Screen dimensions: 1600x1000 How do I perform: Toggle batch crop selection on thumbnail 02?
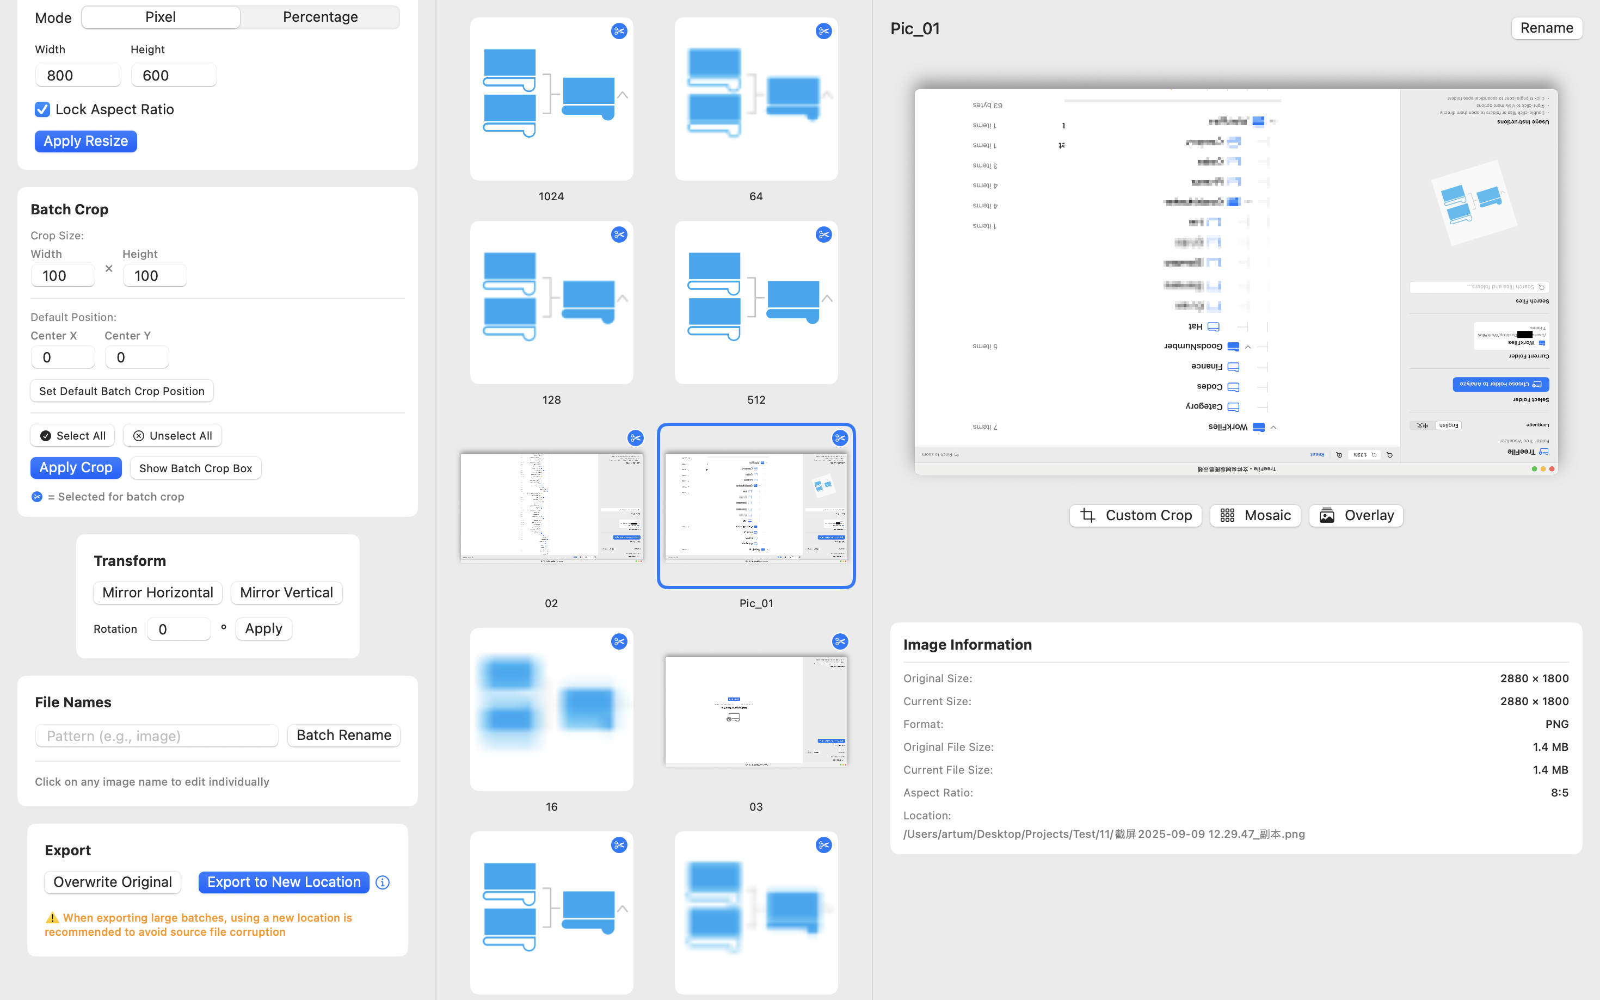coord(635,438)
